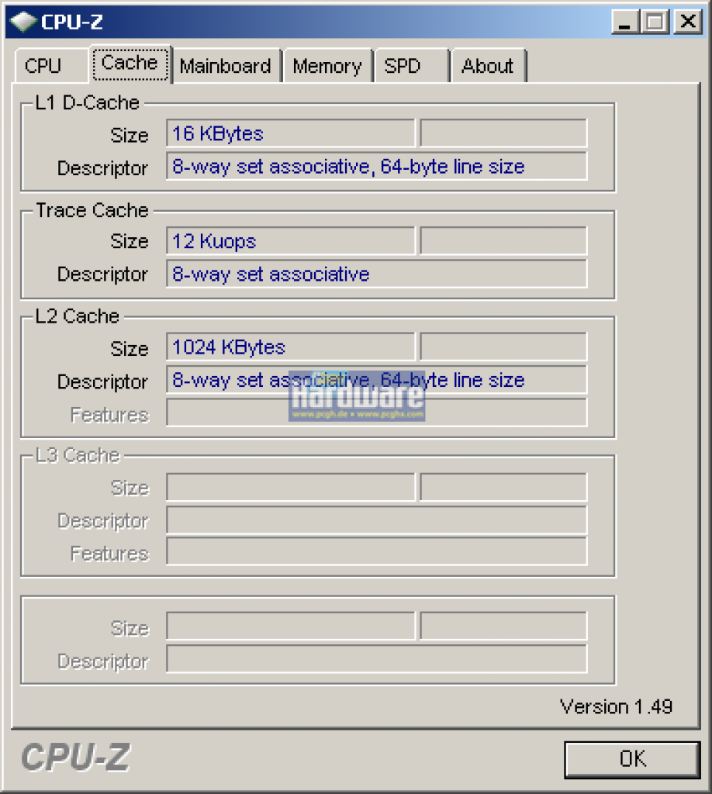Click the greyed 'L3 Cache' group label
712x794 pixels.
click(78, 456)
